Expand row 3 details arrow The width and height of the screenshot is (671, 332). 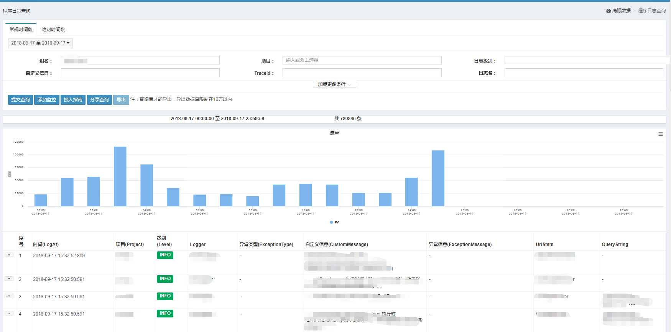9,296
